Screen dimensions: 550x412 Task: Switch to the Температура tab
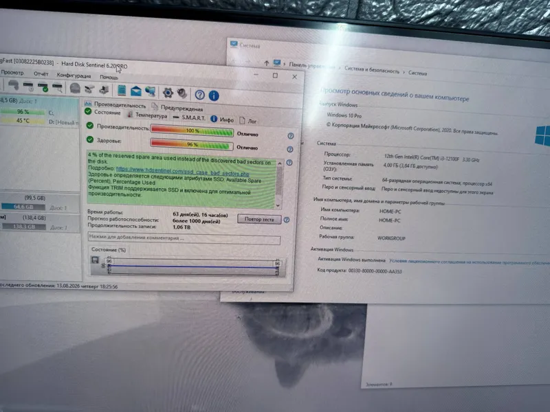click(147, 115)
